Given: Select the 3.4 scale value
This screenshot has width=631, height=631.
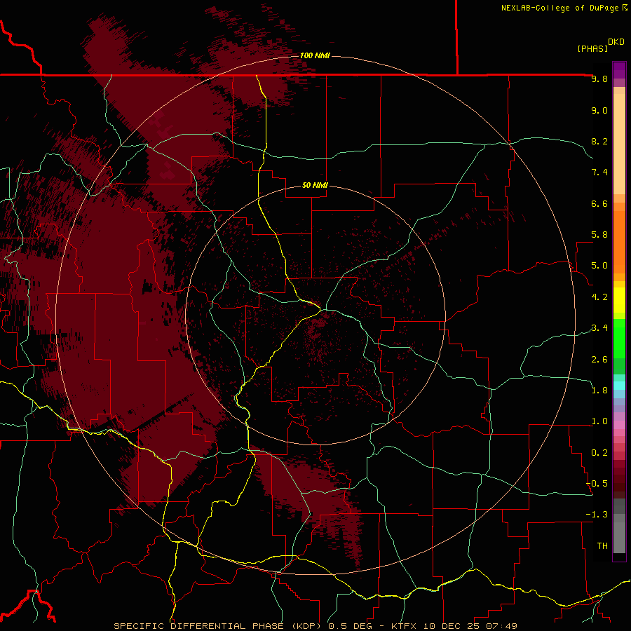Looking at the screenshot, I should 599,328.
